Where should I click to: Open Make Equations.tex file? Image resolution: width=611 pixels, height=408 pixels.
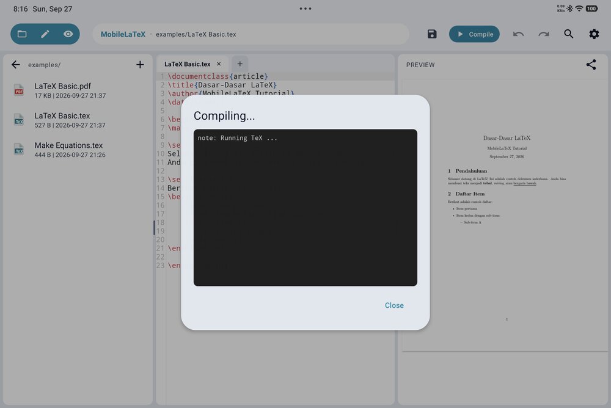[78, 150]
